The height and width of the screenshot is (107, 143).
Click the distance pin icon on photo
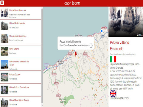(x=137, y=35)
